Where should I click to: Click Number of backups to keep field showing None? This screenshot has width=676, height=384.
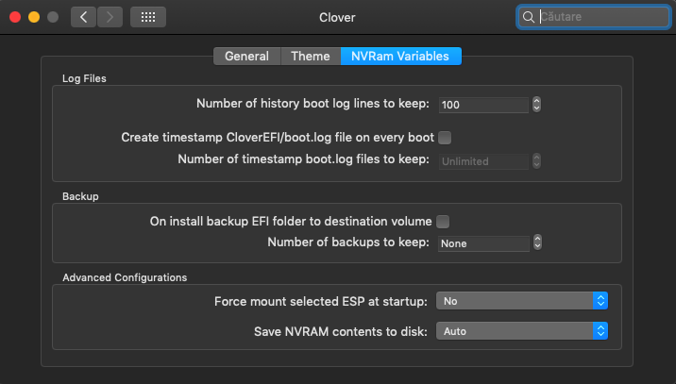(483, 243)
